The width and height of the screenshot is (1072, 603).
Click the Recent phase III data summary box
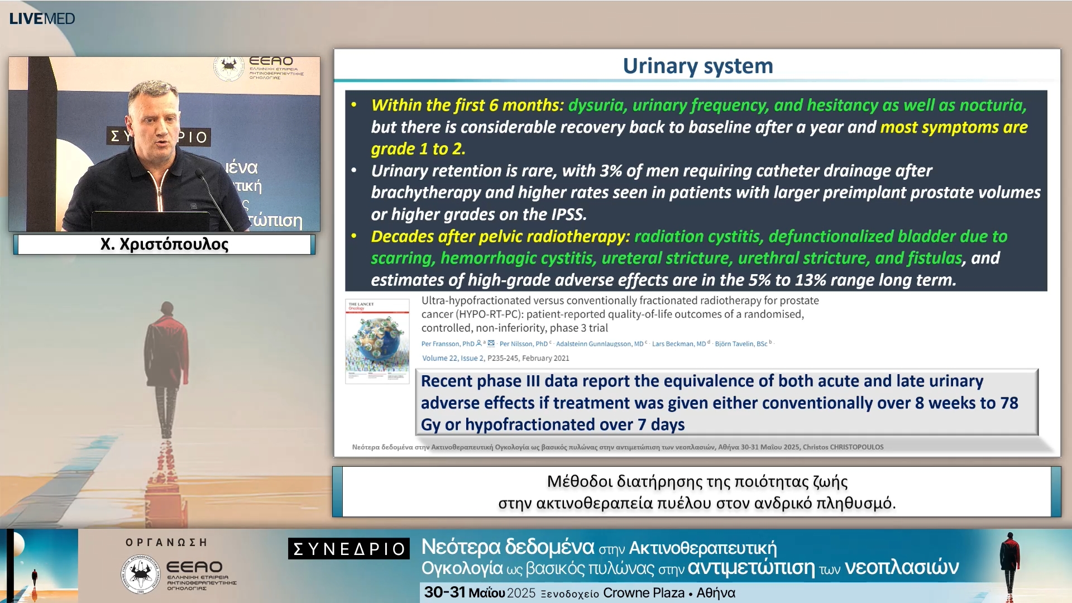tap(729, 403)
